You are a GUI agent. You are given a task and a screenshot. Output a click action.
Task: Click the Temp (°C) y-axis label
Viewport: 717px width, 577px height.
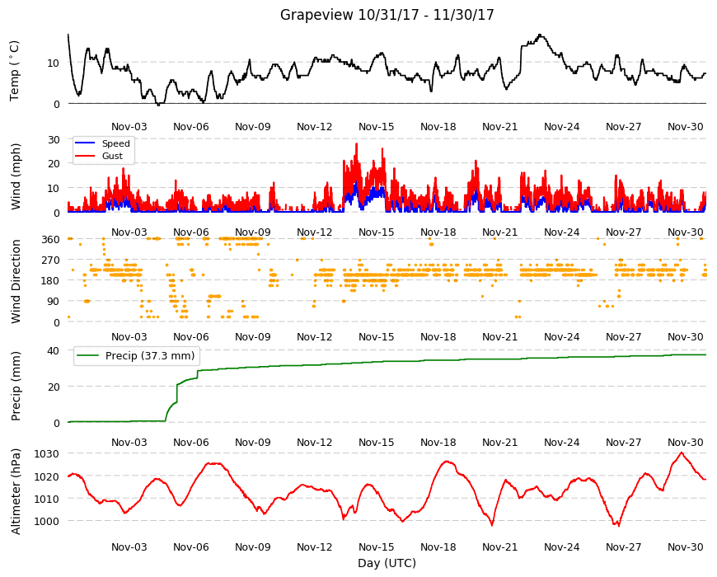(15, 71)
